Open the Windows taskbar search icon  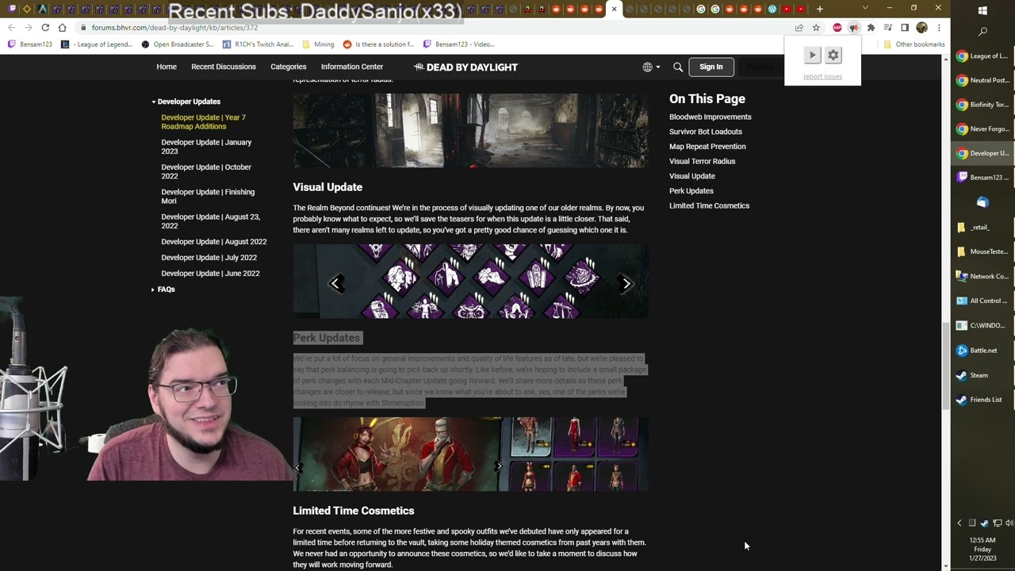point(982,32)
